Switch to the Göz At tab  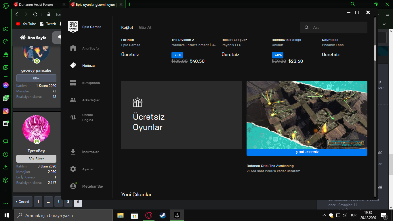point(145,27)
